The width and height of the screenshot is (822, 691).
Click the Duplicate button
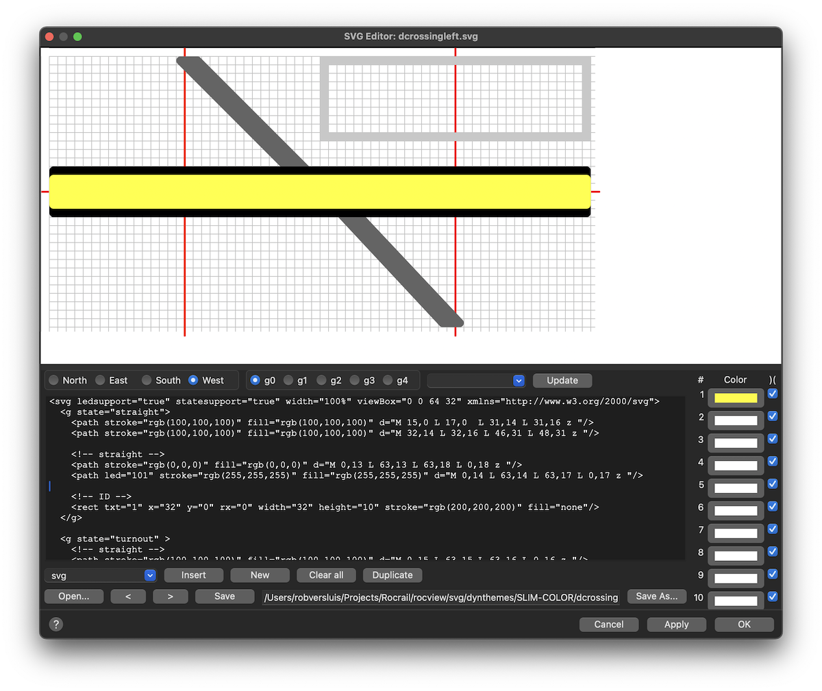(x=393, y=575)
